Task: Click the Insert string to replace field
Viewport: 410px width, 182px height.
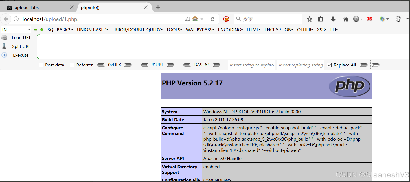Action: point(251,65)
